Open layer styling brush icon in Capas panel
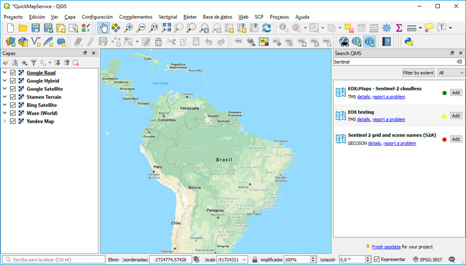466x265 pixels. (x=6, y=63)
